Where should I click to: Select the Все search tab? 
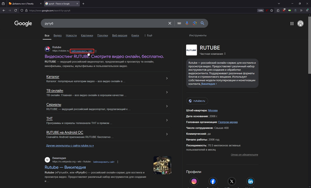tap(47, 36)
